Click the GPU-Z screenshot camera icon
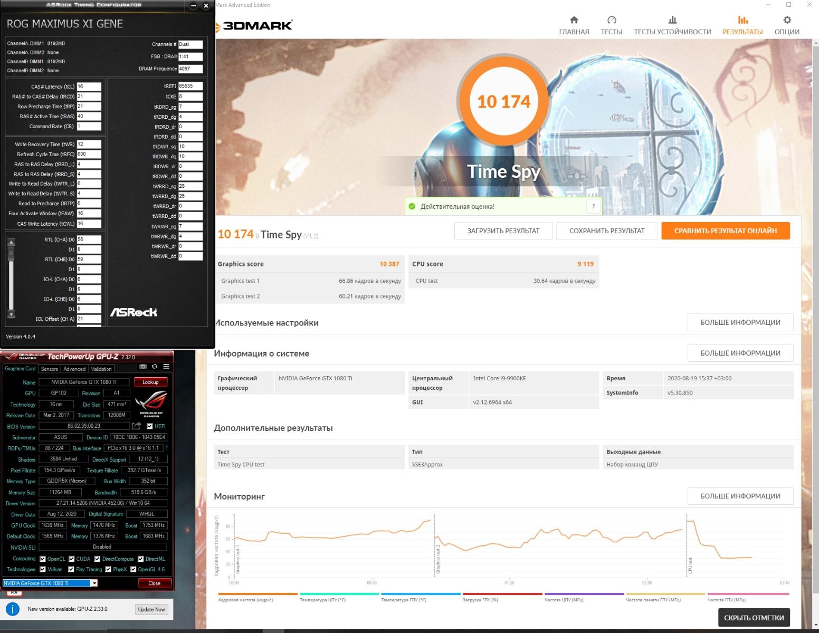This screenshot has width=819, height=633. click(x=142, y=367)
